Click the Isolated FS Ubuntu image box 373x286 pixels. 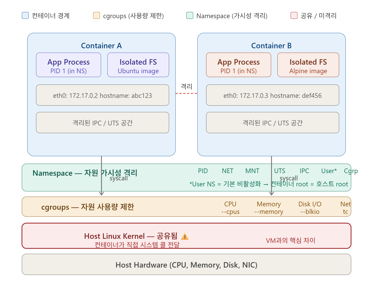coord(138,65)
